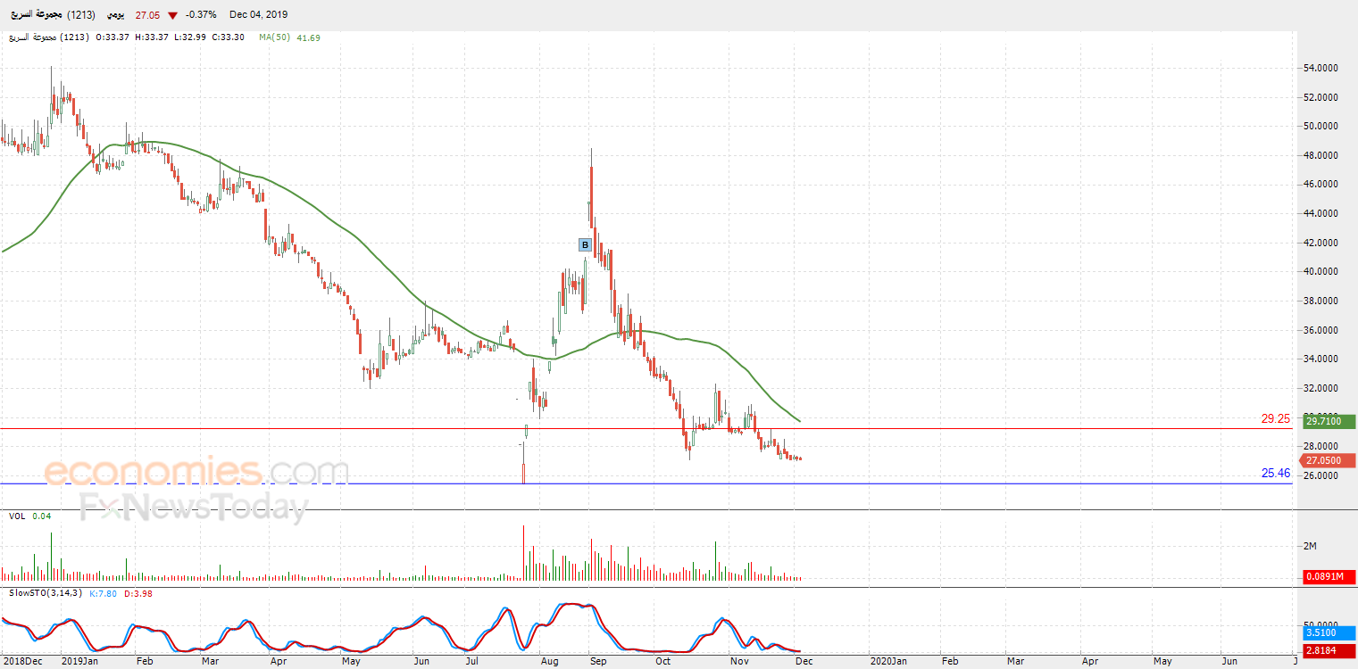The height and width of the screenshot is (669, 1358).
Task: Click the blue B marker on the chart
Action: tap(586, 244)
